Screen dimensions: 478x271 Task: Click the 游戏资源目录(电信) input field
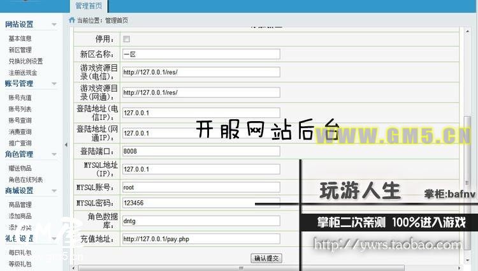(x=201, y=72)
